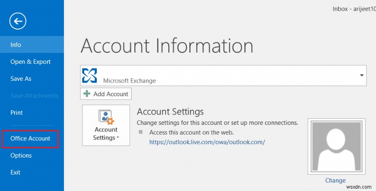
Task: Open the Open & Export menu
Action: (x=31, y=62)
